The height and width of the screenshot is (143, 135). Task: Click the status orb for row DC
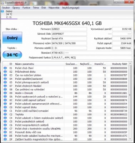coord(5,132)
